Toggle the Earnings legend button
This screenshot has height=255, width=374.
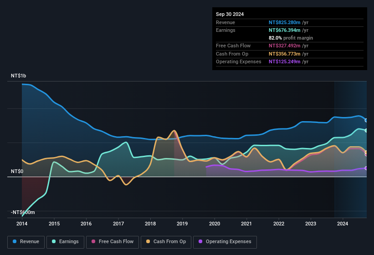[65, 242]
